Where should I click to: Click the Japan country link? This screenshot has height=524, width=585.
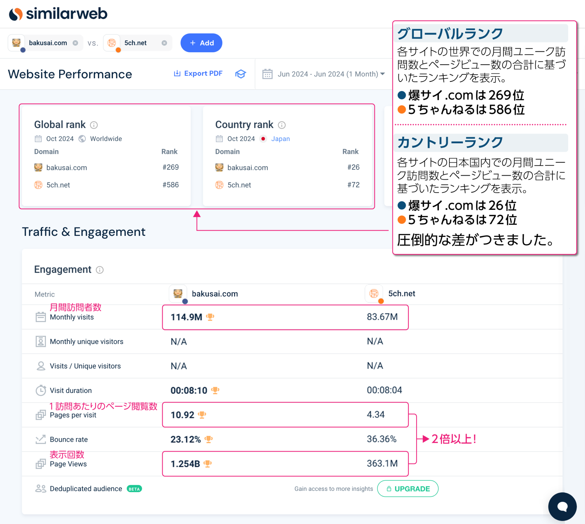(x=280, y=139)
